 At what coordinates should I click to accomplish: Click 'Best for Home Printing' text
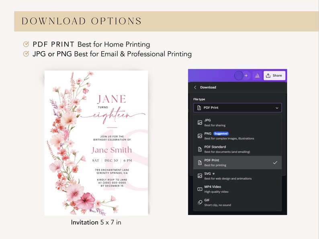click(x=114, y=44)
